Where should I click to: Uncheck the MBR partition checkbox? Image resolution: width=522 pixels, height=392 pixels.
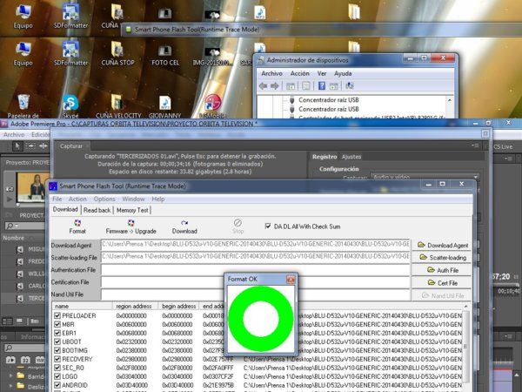[x=57, y=324]
